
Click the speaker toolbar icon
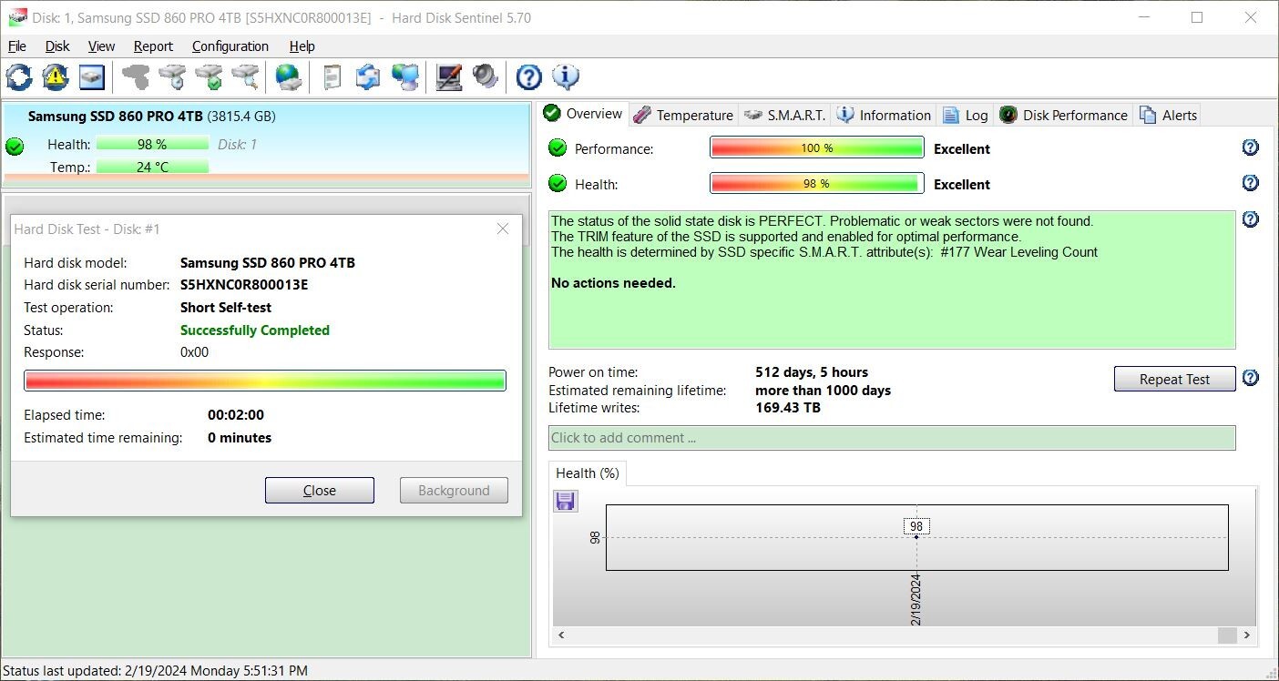485,77
